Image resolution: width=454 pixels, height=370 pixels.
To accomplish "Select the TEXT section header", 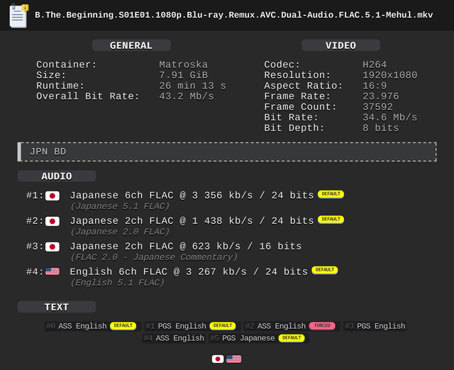I will 57,307.
